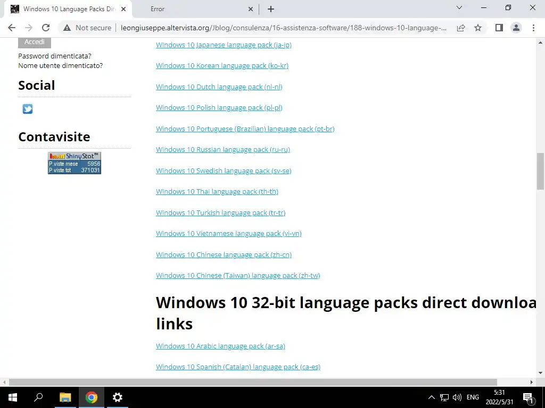Open Chrome three-dot menu

point(533,28)
